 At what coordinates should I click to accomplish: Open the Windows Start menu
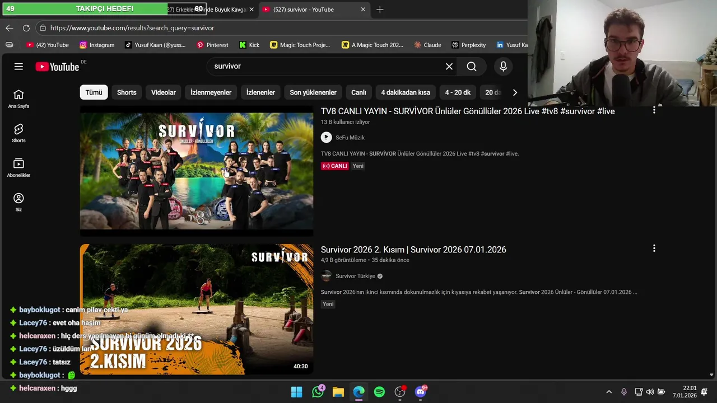tap(297, 392)
